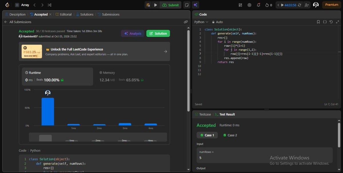Collapse the timer with left chevron
The height and width of the screenshot is (173, 343).
tap(278, 5)
